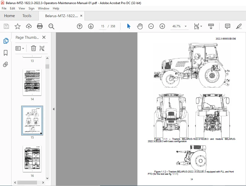Open the Bookmarks panel icon
Image resolution: width=246 pixels, height=186 pixels.
point(6,53)
